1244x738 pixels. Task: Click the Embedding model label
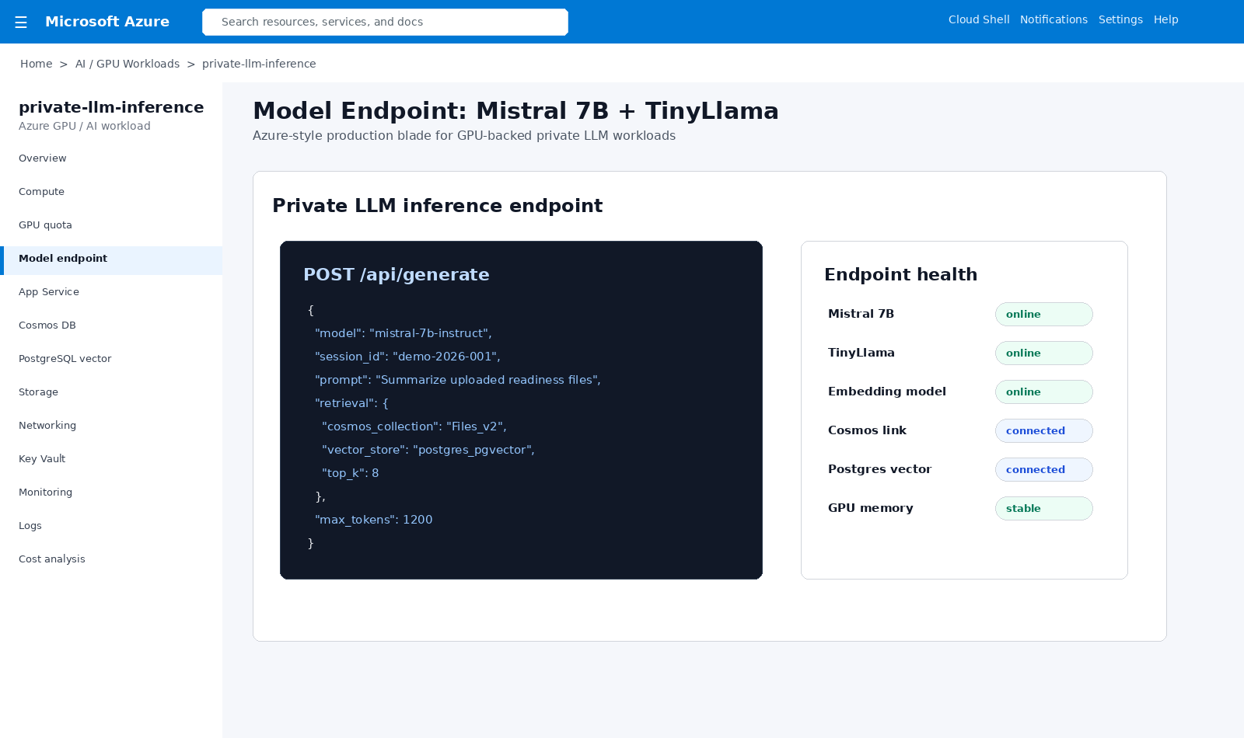pos(887,392)
